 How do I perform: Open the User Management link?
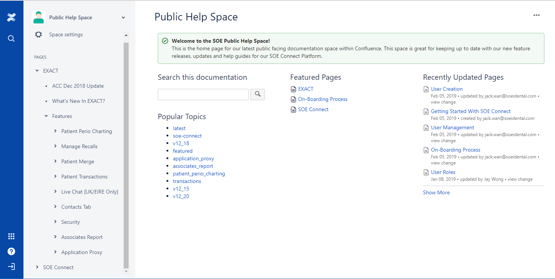click(452, 127)
